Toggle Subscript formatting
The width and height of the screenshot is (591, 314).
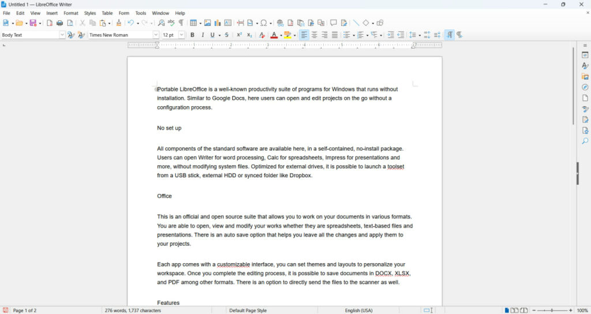point(249,35)
